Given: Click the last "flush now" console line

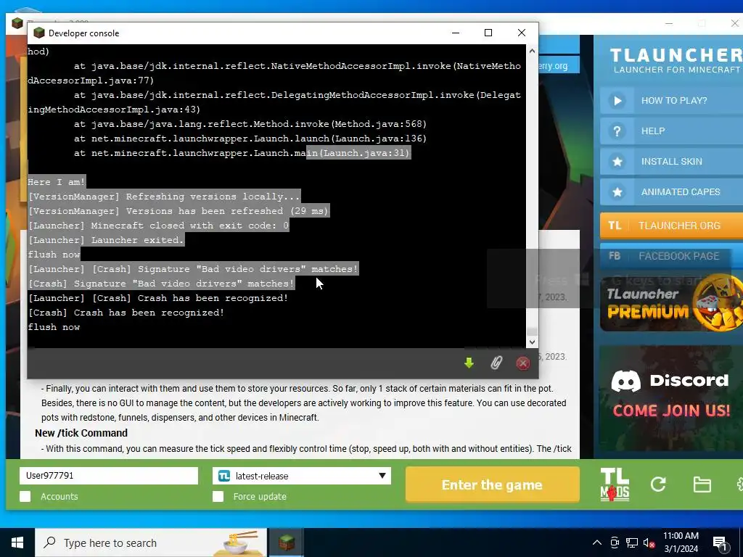Looking at the screenshot, I should tap(54, 327).
